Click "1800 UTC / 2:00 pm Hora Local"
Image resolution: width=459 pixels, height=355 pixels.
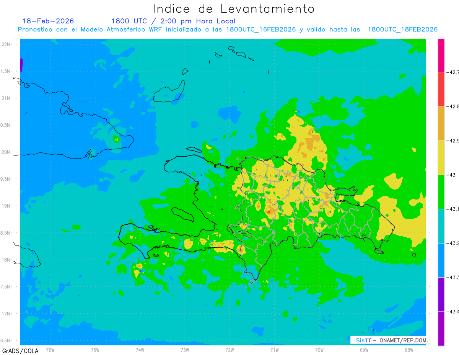[x=173, y=21]
